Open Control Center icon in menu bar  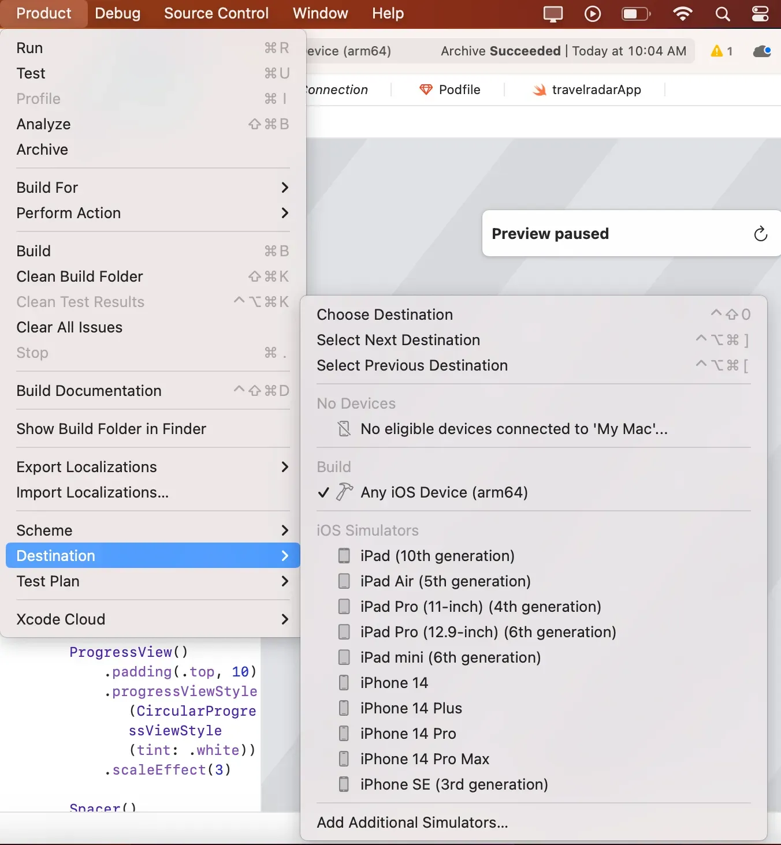click(x=760, y=13)
